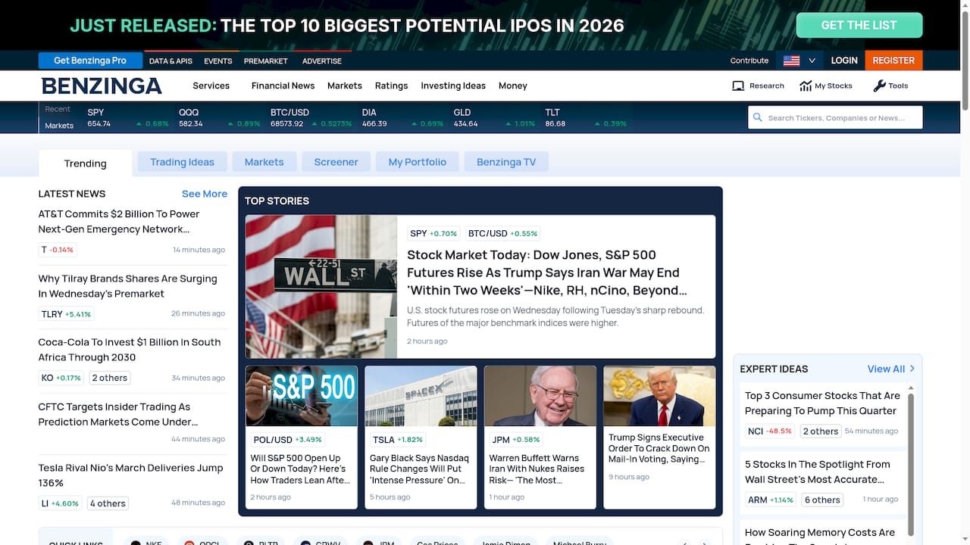This screenshot has width=970, height=545.
Task: Click the Benzinga logo
Action: 102,86
